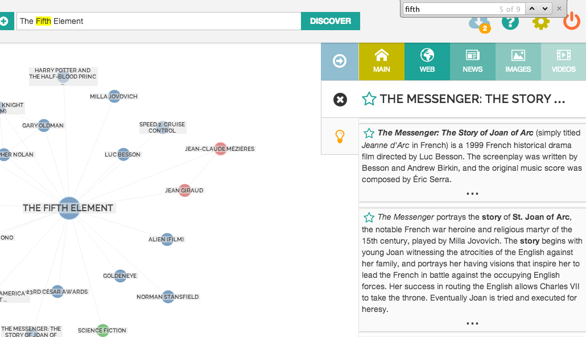The width and height of the screenshot is (586, 337).
Task: Star the first Joan of Arc paragraph
Action: click(x=369, y=133)
